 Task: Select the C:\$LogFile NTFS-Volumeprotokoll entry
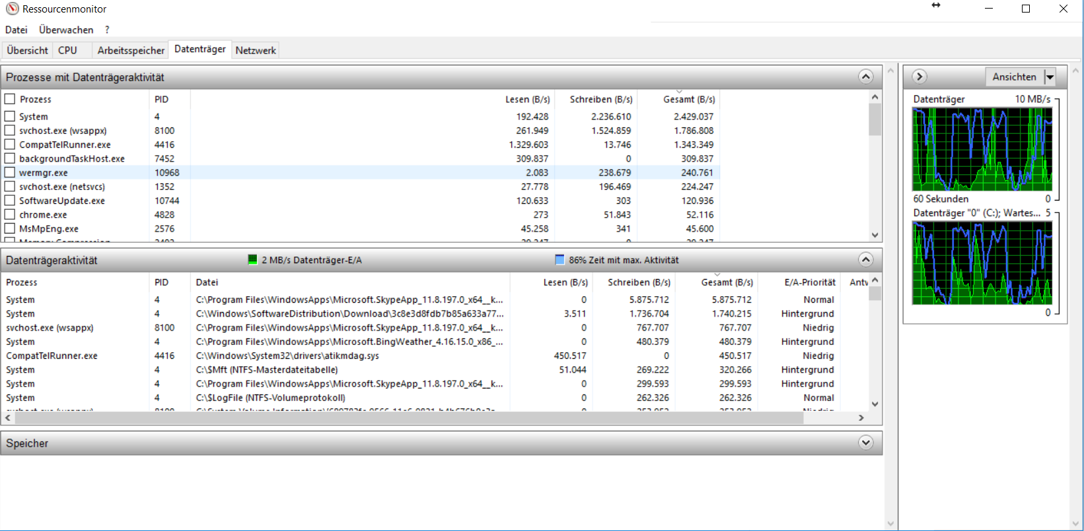point(271,398)
